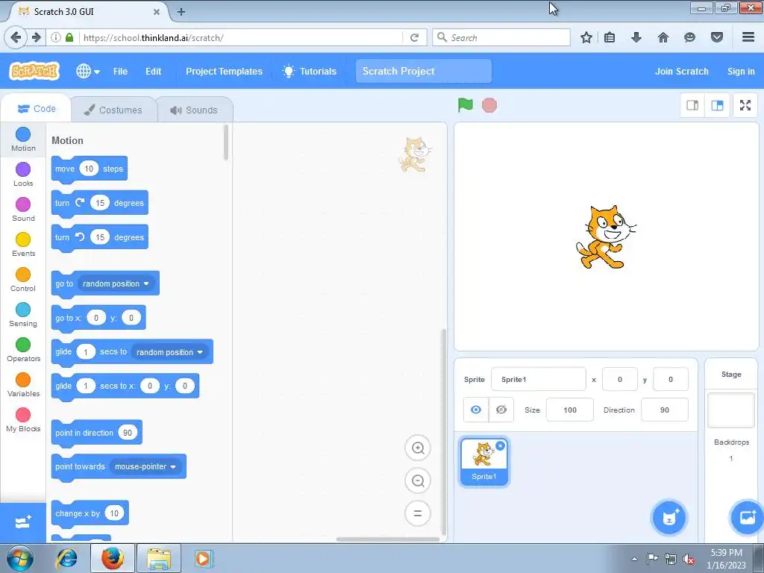Open Internet Explorer from the taskbar

tap(66, 559)
